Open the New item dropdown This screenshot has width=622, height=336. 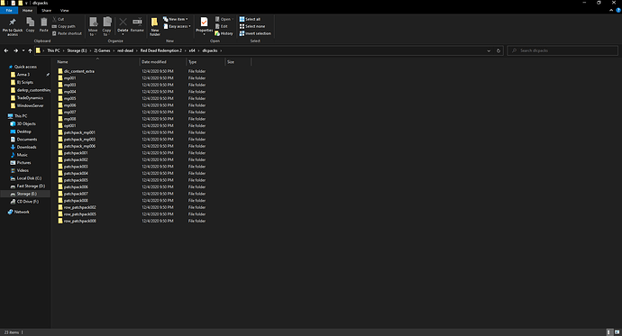[x=176, y=19]
